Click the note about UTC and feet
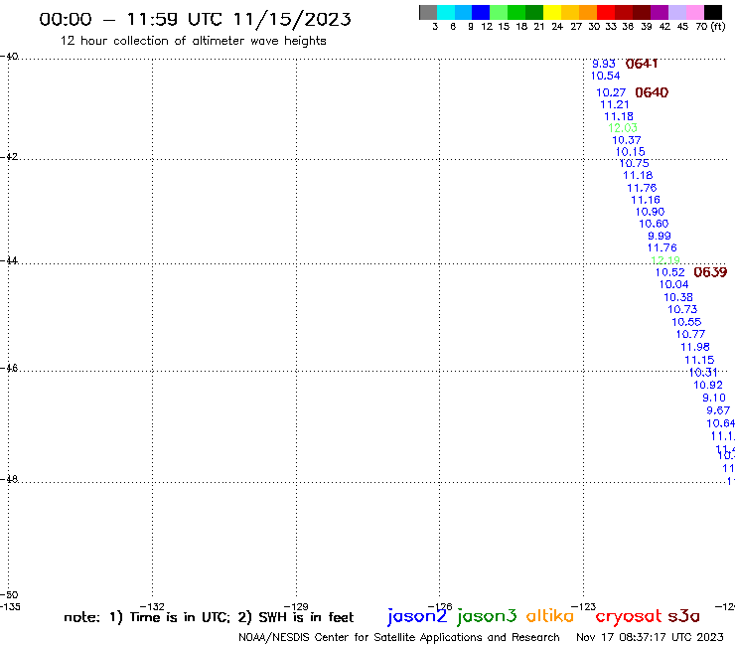 point(209,617)
